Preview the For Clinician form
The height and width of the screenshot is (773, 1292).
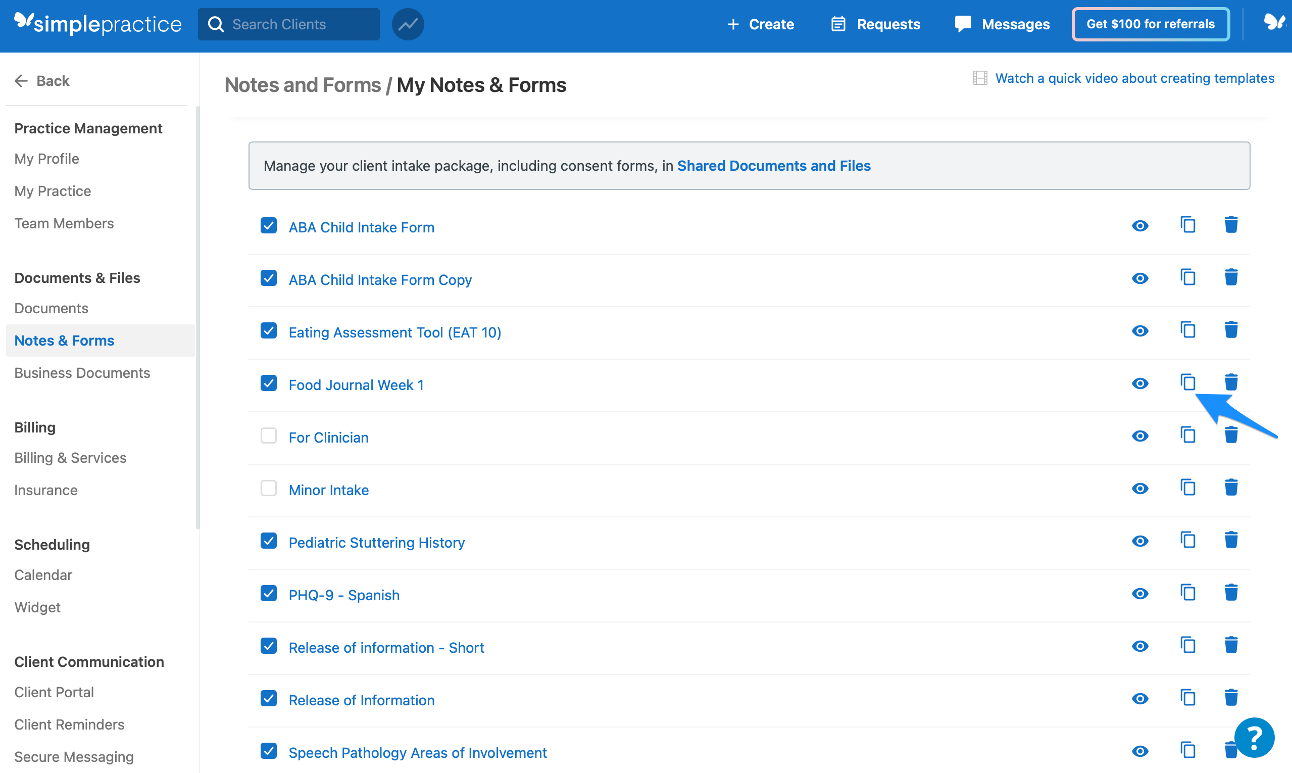pyautogui.click(x=1139, y=437)
